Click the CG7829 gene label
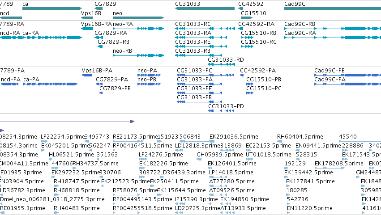This screenshot has width=381, height=215. [105, 4]
